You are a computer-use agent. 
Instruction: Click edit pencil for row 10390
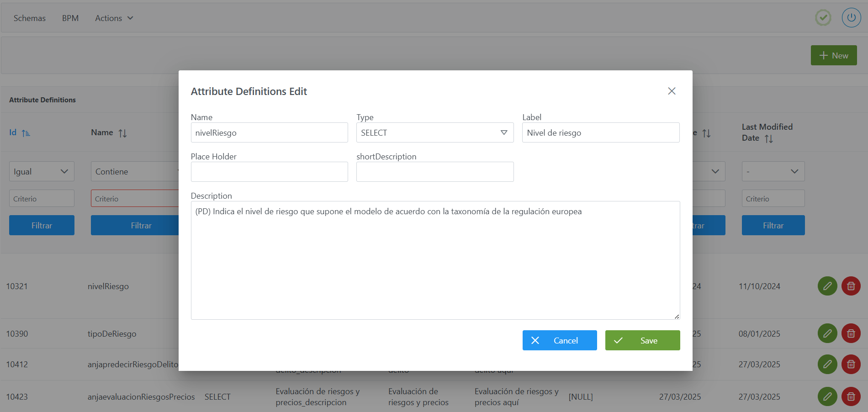click(827, 333)
